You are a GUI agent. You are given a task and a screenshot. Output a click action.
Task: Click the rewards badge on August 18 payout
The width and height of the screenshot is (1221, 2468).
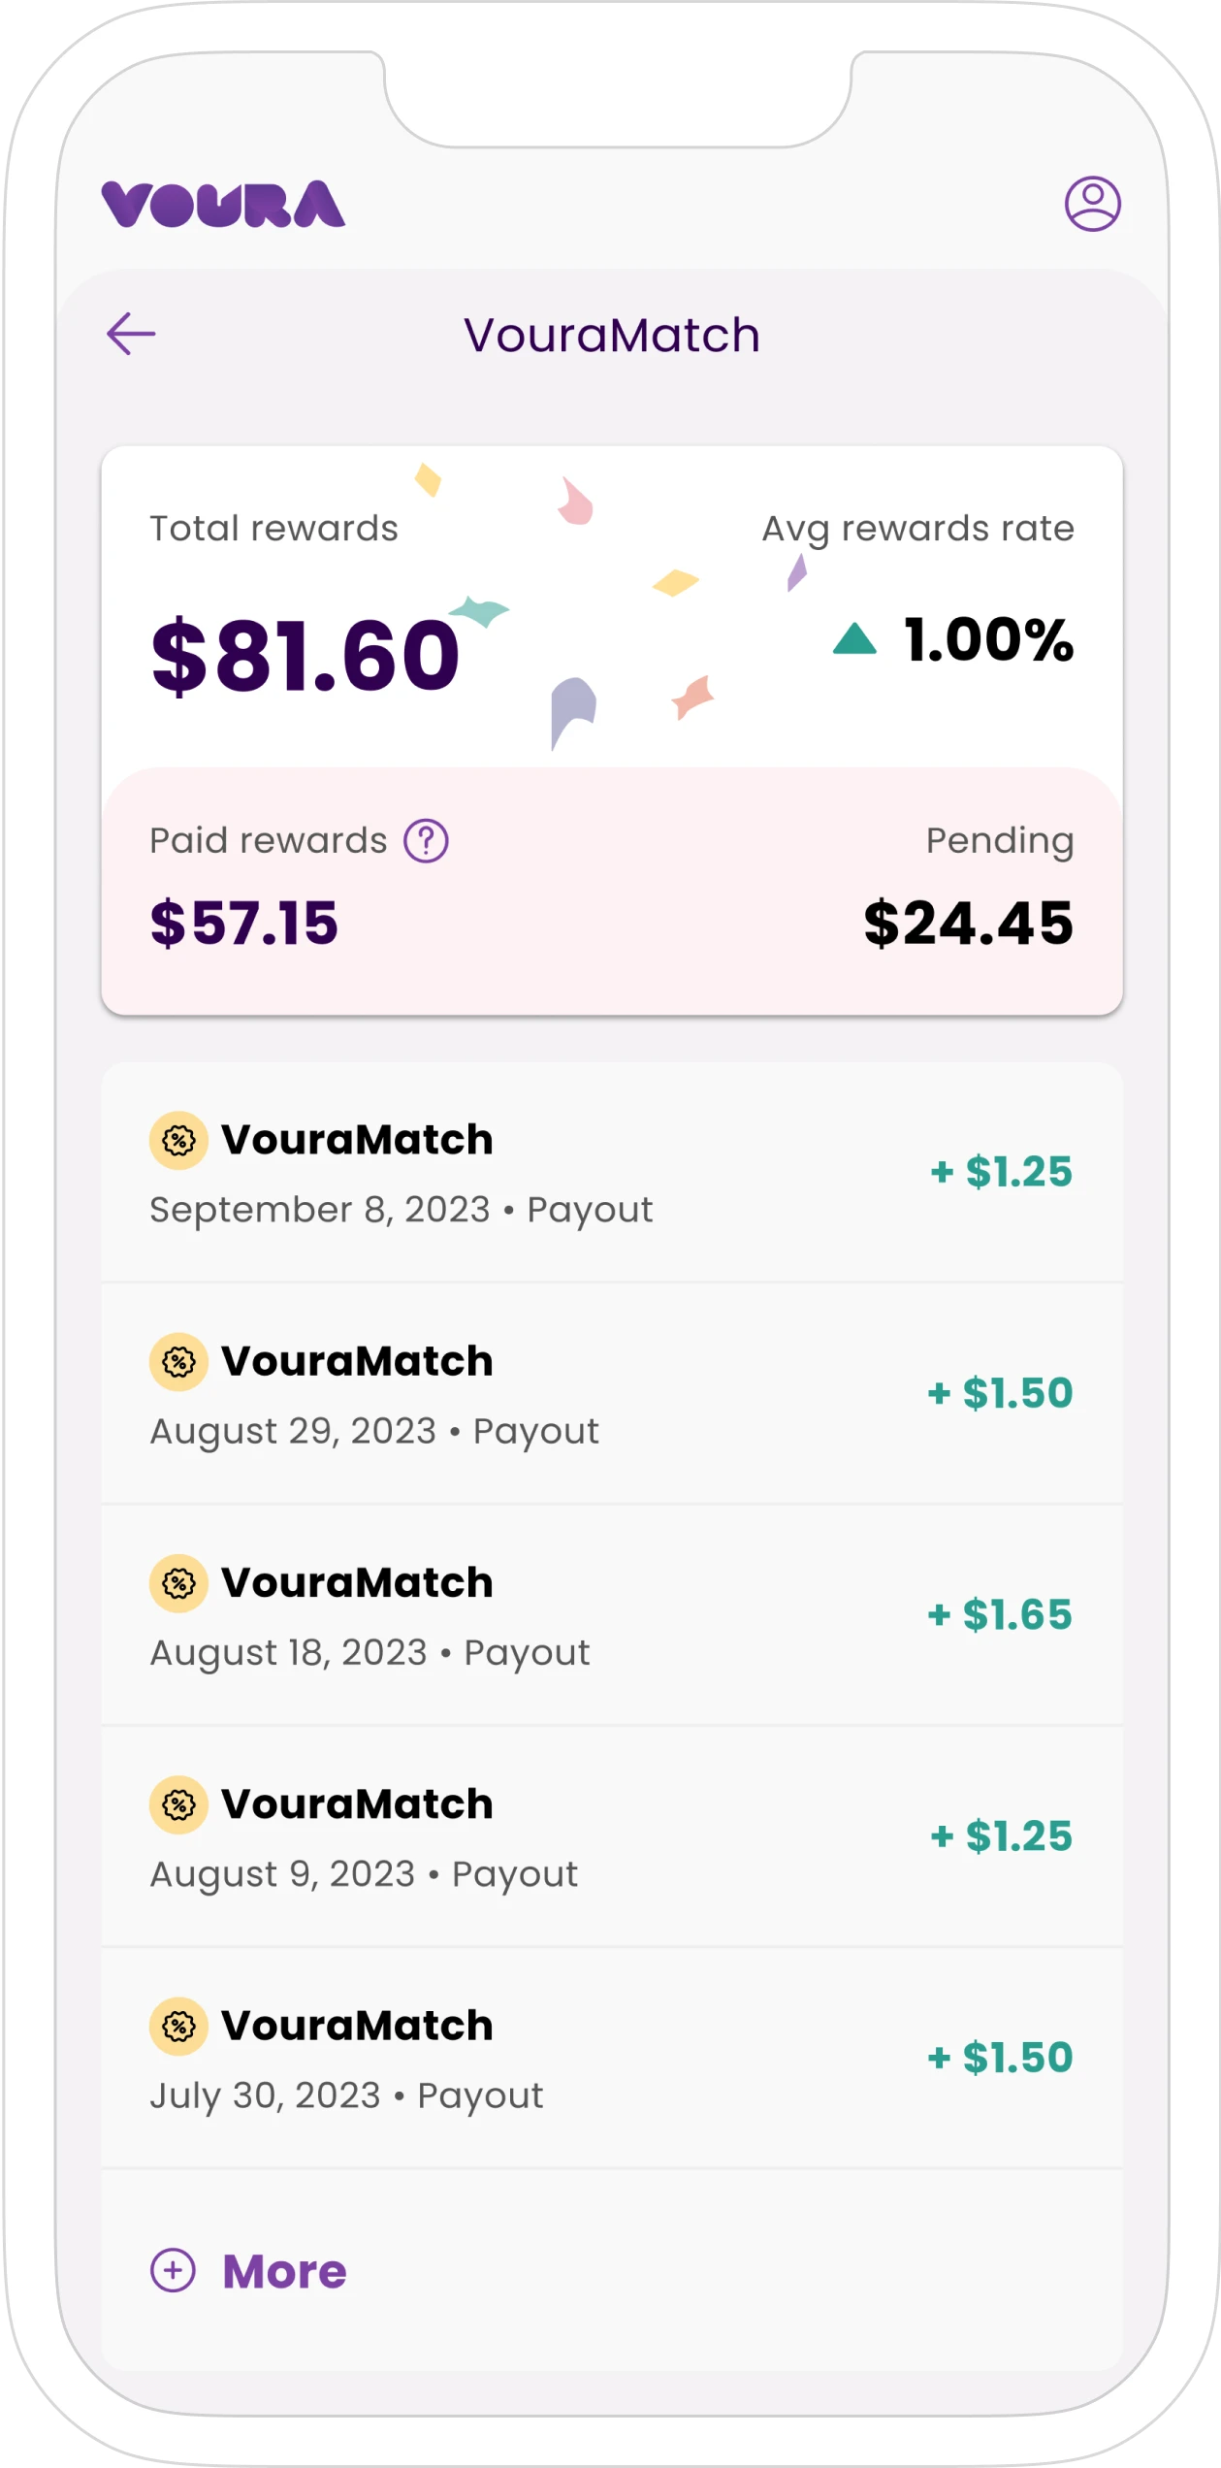coord(180,1582)
